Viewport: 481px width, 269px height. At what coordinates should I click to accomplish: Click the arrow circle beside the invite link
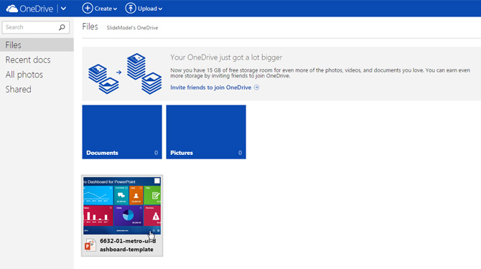pos(256,88)
